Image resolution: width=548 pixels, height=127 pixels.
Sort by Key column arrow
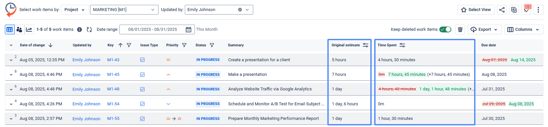(x=120, y=45)
